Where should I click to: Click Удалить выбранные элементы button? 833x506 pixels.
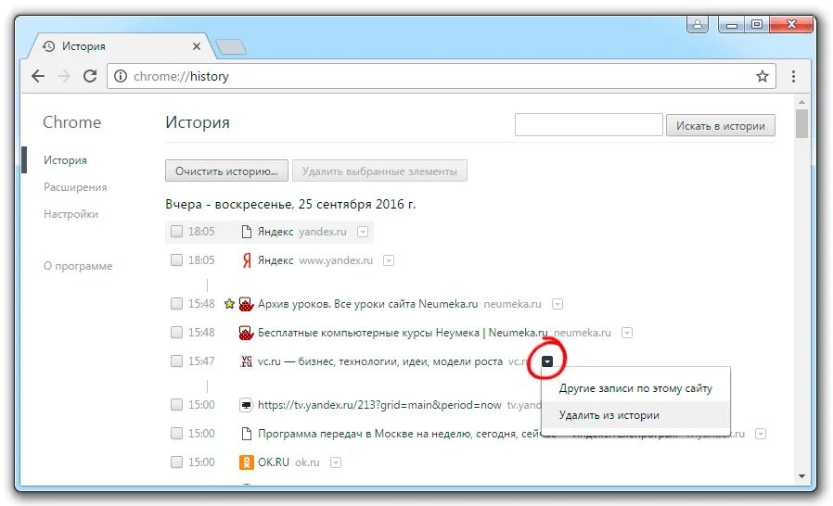(x=379, y=171)
